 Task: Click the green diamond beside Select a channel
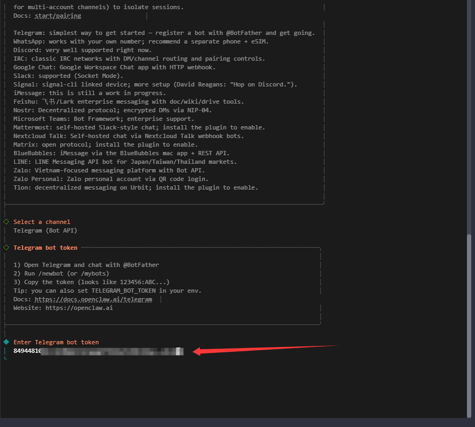pyautogui.click(x=6, y=222)
